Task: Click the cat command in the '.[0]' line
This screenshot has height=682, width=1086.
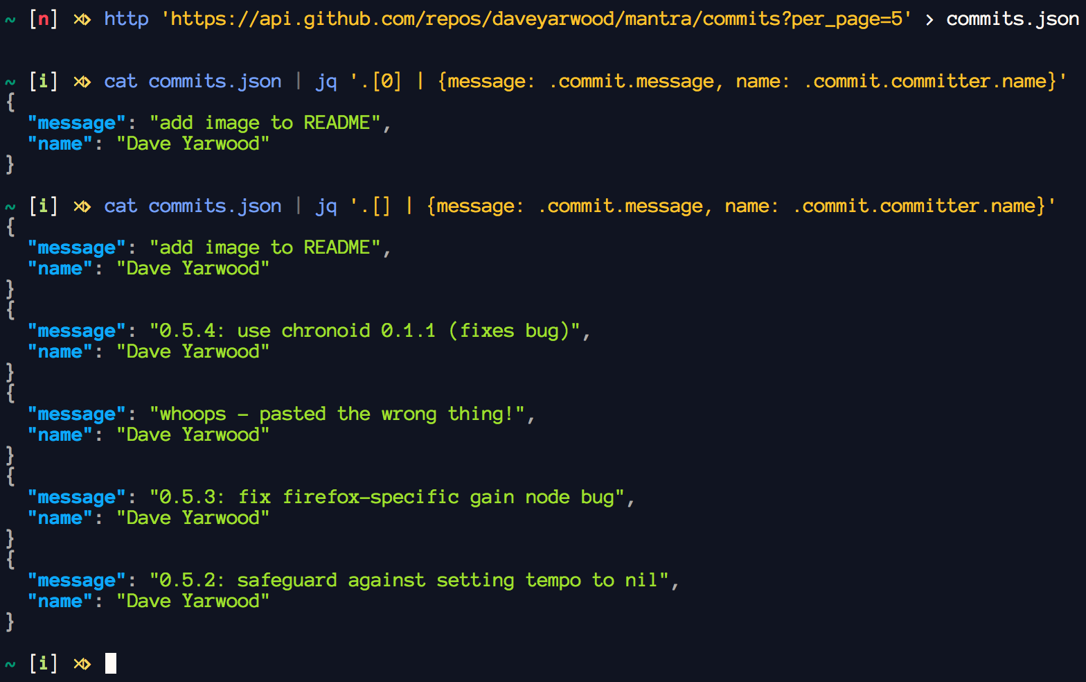Action: 121,81
